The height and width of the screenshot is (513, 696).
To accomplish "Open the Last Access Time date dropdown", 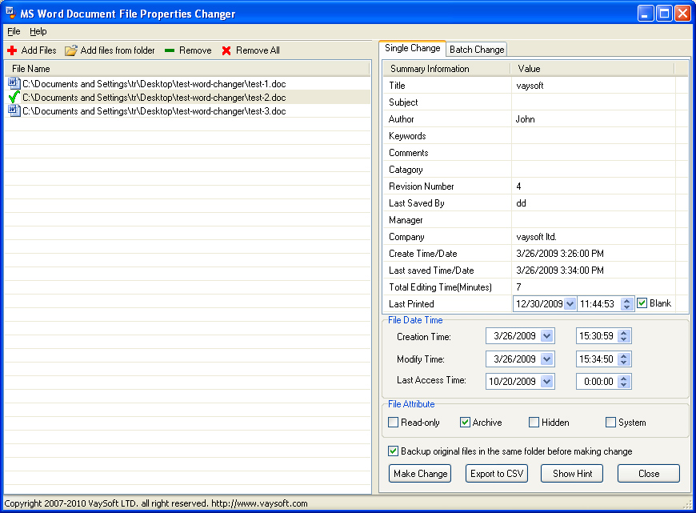I will point(547,382).
